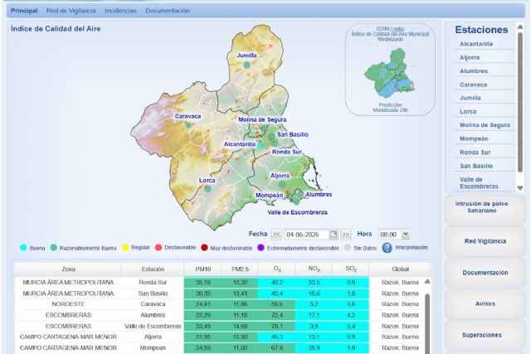This screenshot has height=354, width=531.
Task: Click the Valle de Escombreras table cell
Action: [x=153, y=327]
